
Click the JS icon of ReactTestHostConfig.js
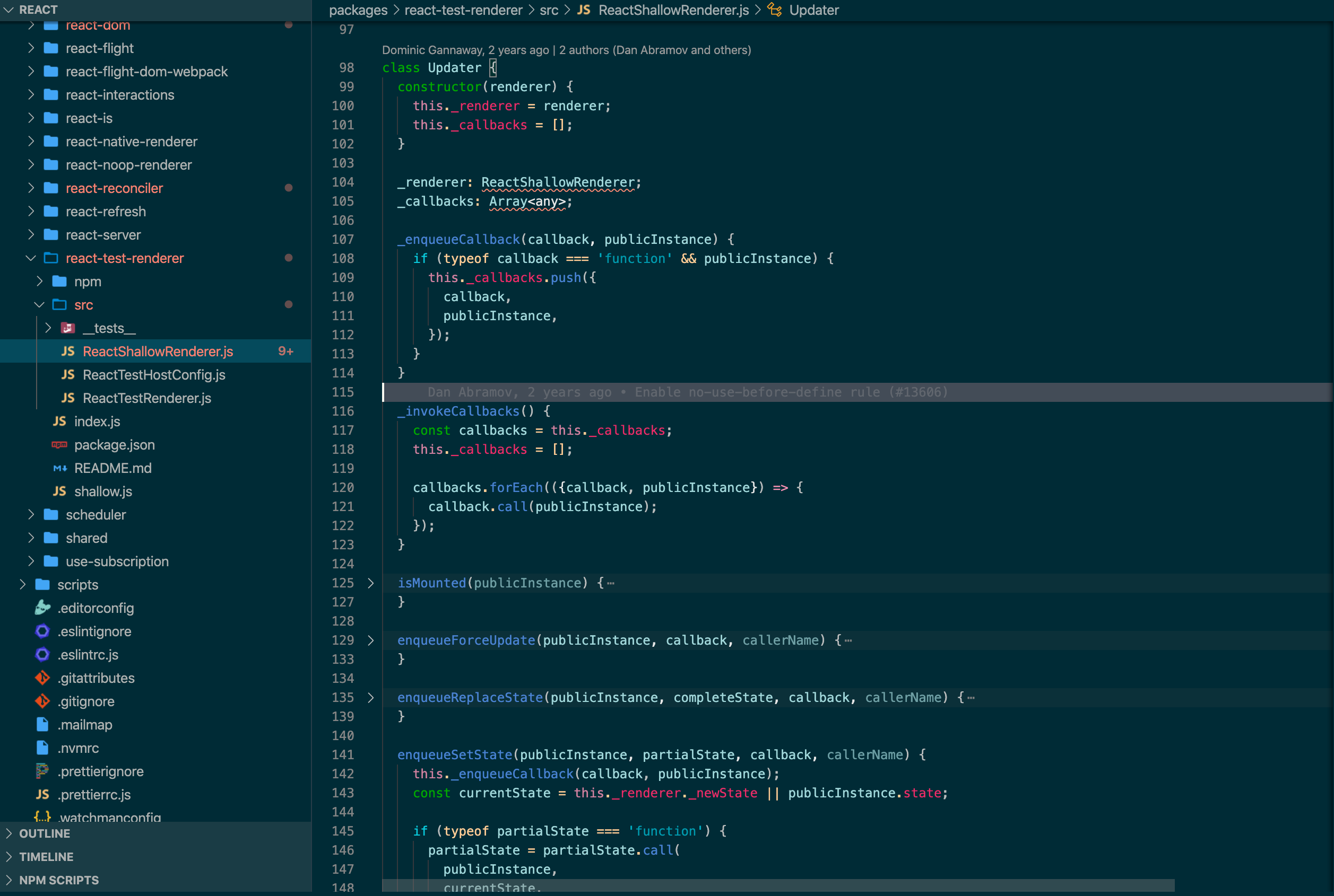click(x=68, y=375)
